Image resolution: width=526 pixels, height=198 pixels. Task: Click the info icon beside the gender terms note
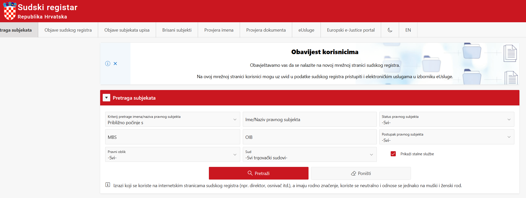point(108,185)
